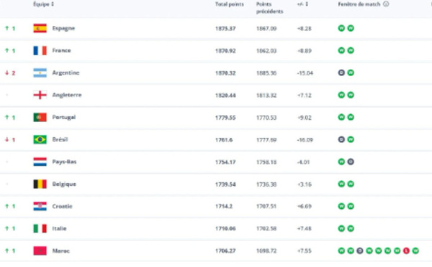Open the France team link
This screenshot has height=267, width=432.
(x=62, y=50)
